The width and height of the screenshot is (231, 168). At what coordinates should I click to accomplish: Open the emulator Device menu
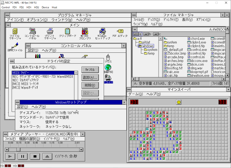(x=45, y=7)
